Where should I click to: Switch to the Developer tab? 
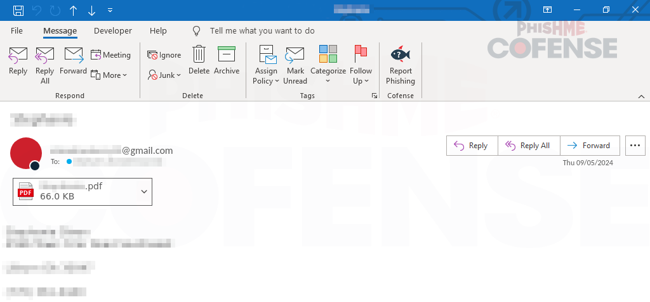coord(113,30)
